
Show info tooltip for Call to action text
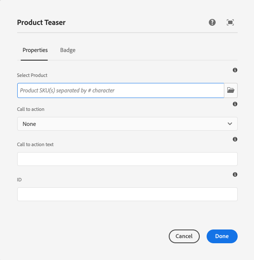point(235,139)
